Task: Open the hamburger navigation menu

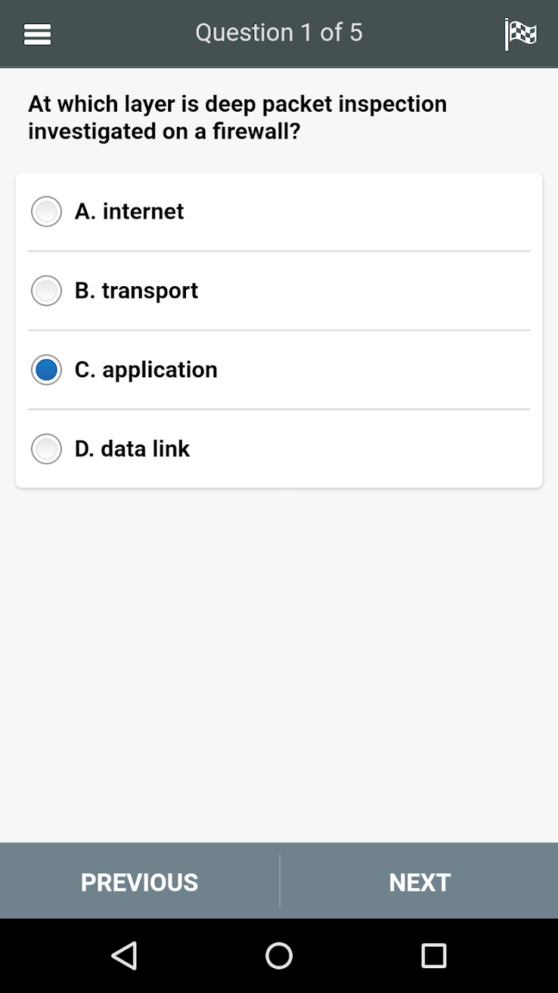Action: point(37,34)
